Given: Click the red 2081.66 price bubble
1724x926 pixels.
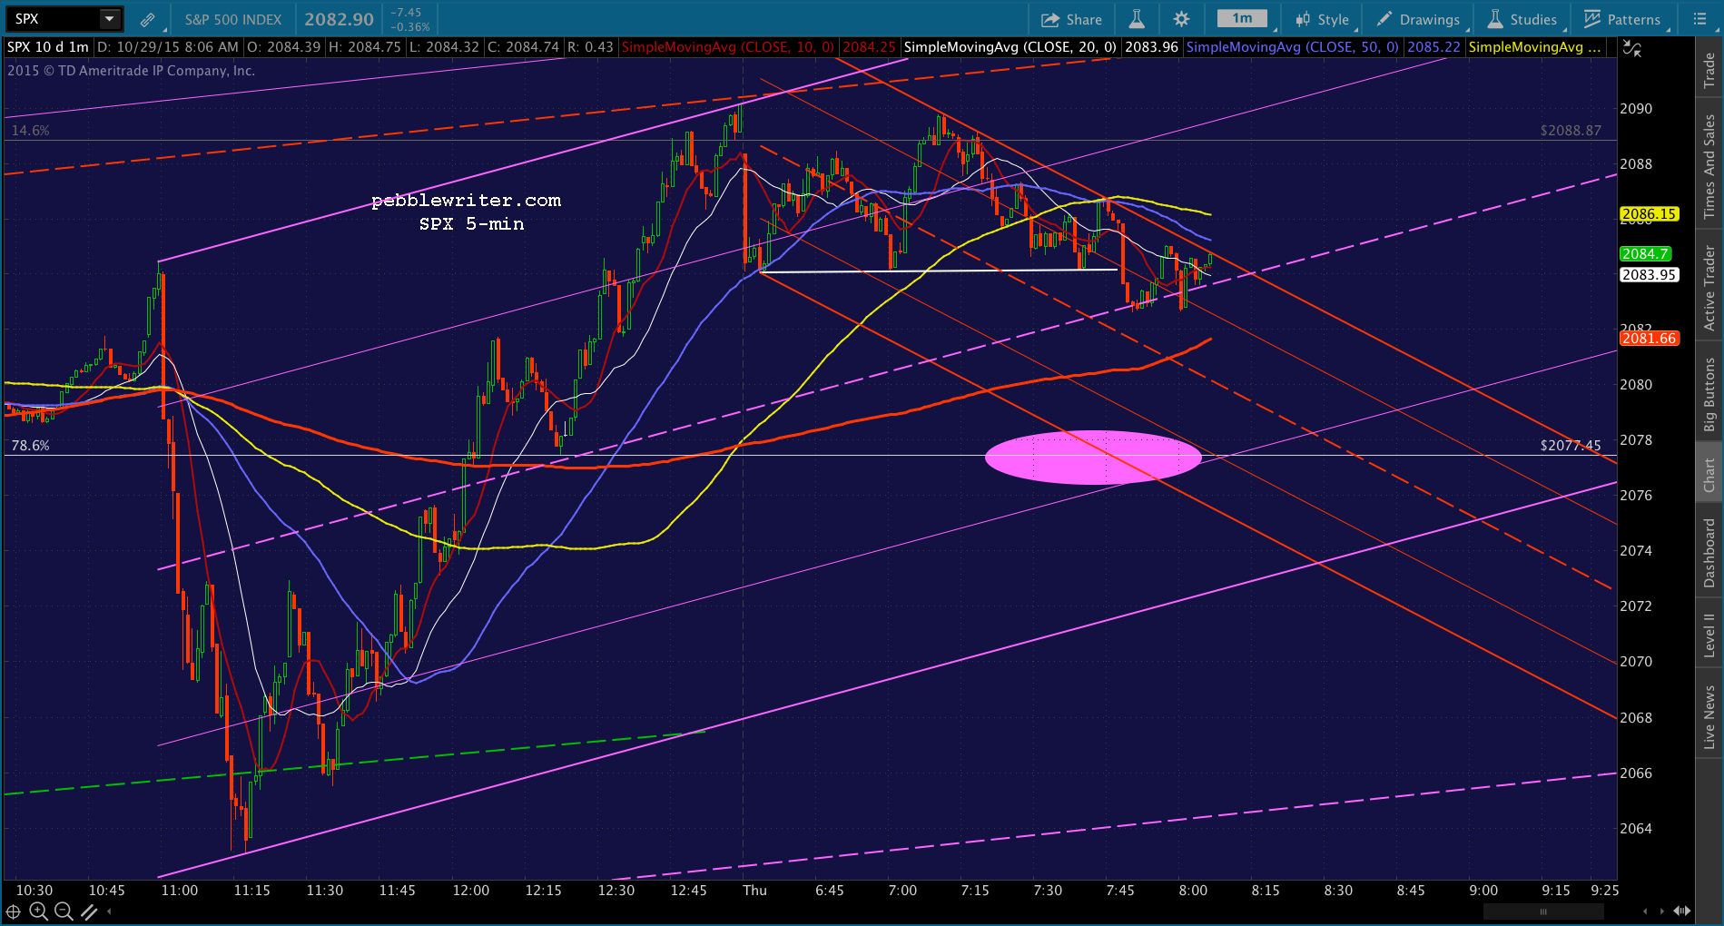Looking at the screenshot, I should [x=1649, y=339].
